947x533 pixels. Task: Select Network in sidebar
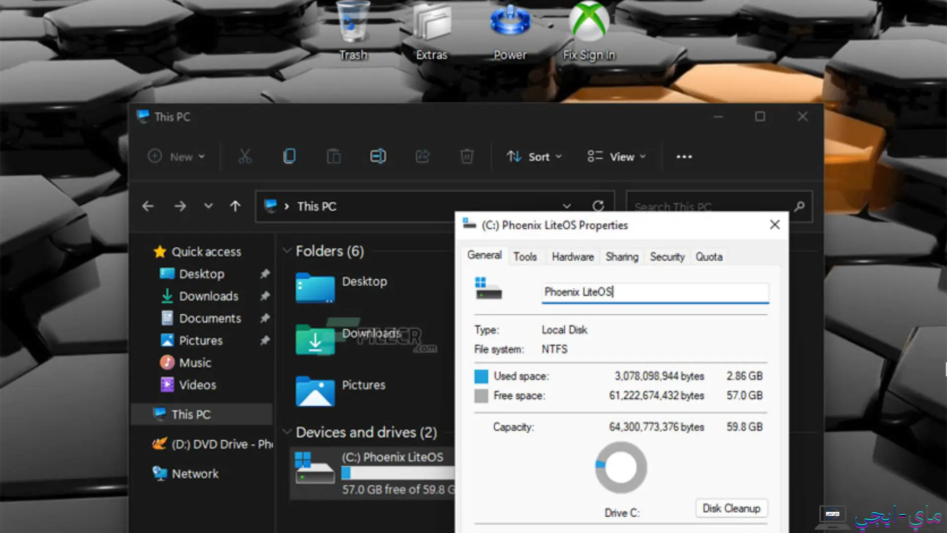click(185, 474)
